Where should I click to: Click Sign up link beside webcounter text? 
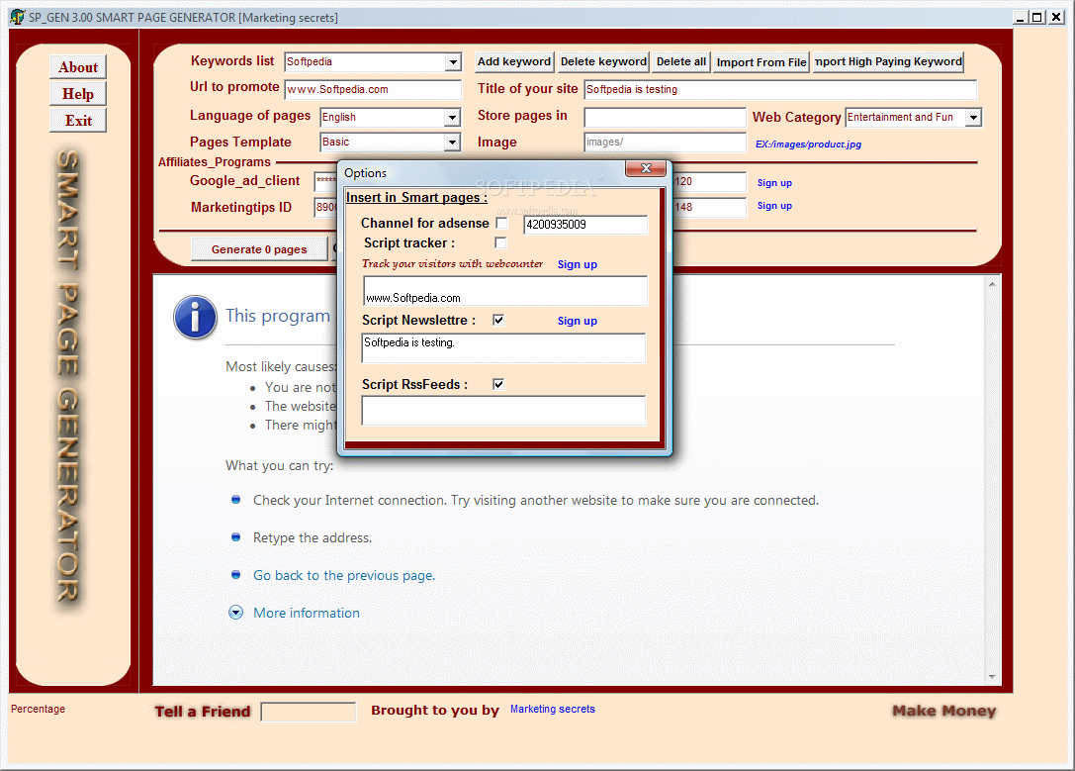(578, 265)
